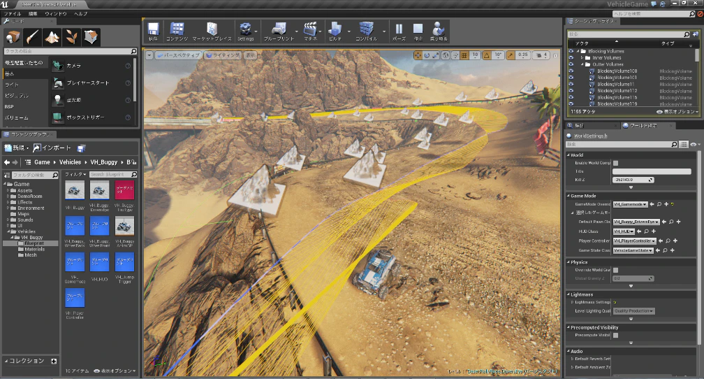
Task: Select プレイヤースタート actor in placement list
Action: click(x=91, y=83)
